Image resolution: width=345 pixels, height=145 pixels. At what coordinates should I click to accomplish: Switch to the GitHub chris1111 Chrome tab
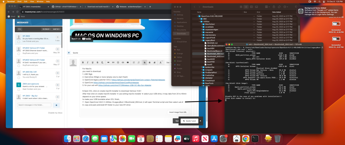67,7
